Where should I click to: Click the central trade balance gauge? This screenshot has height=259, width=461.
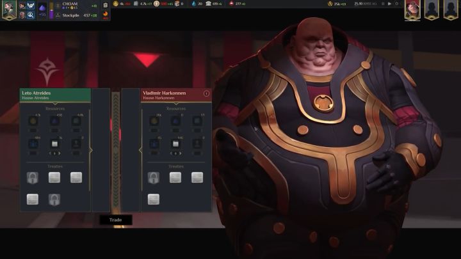click(x=116, y=150)
